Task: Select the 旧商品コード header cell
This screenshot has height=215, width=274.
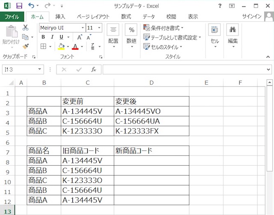Action: (x=87, y=151)
